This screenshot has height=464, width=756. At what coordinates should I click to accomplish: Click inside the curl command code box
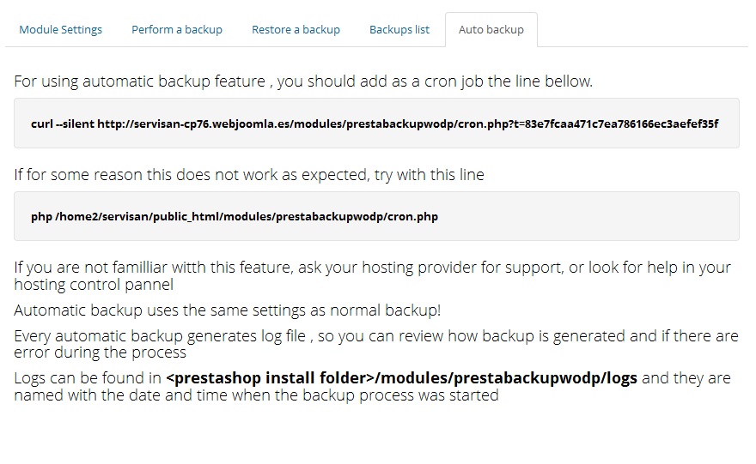[x=376, y=124]
